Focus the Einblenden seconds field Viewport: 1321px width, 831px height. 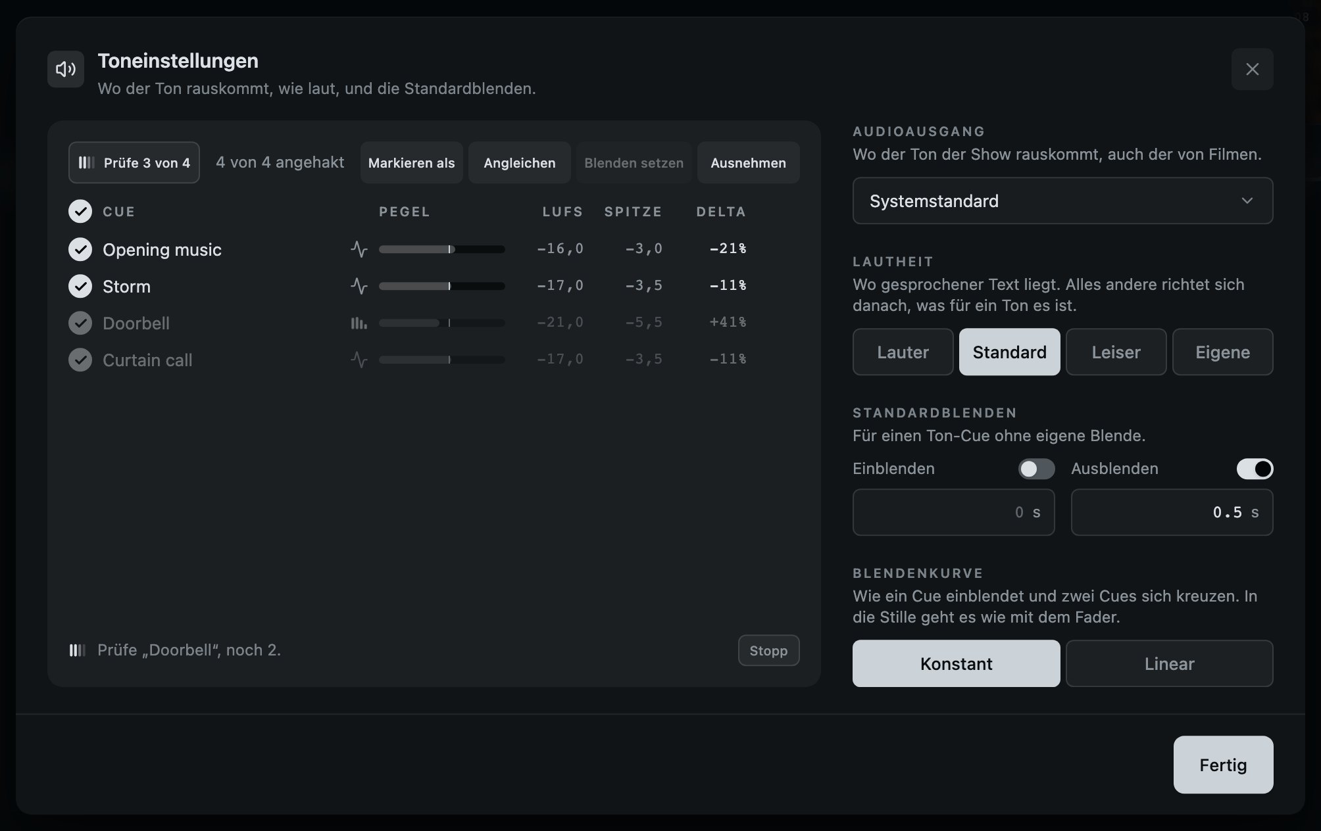pyautogui.click(x=953, y=512)
